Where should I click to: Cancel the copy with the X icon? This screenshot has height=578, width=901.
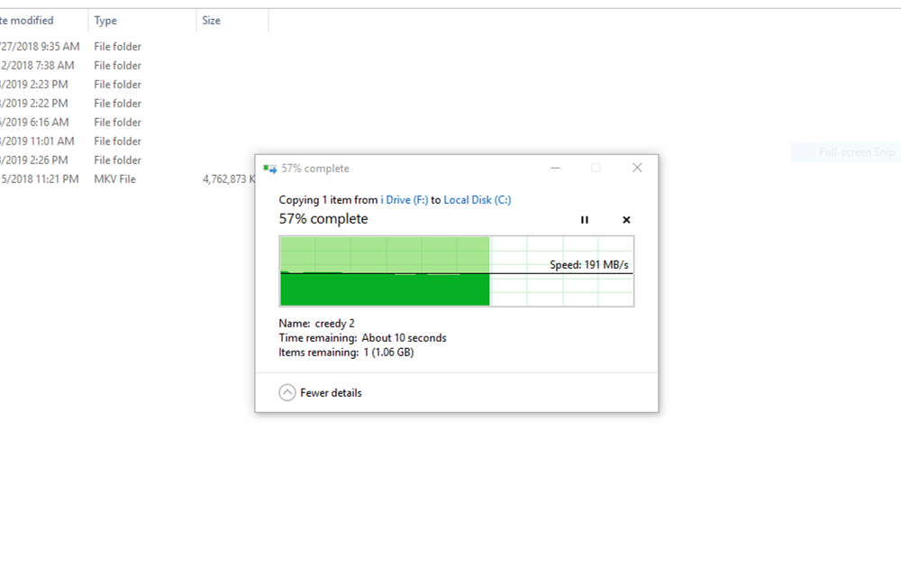[x=626, y=220]
